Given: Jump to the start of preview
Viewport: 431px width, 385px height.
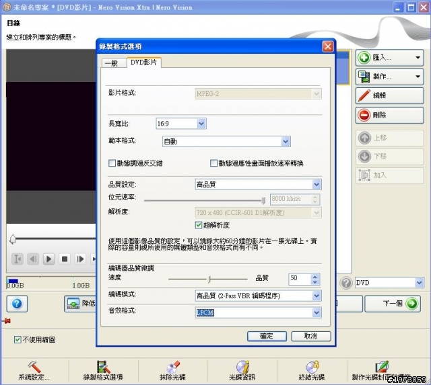Looking at the screenshot, I should coord(18,259).
